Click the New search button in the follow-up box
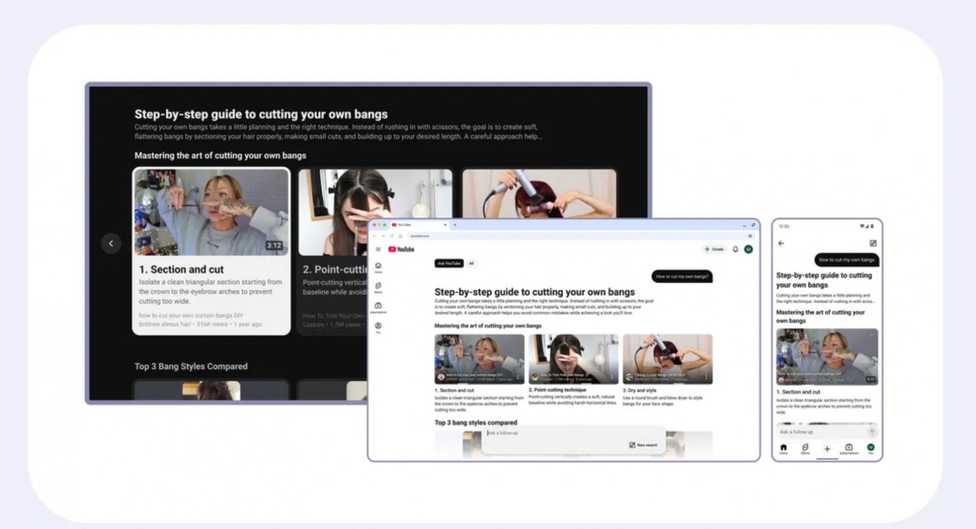Viewport: 976px width, 529px height. (x=644, y=445)
